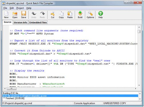This screenshot has width=144, height=107.
Task: Click 'UNREGISTERED COPY' status bar text
Action: pos(115,103)
